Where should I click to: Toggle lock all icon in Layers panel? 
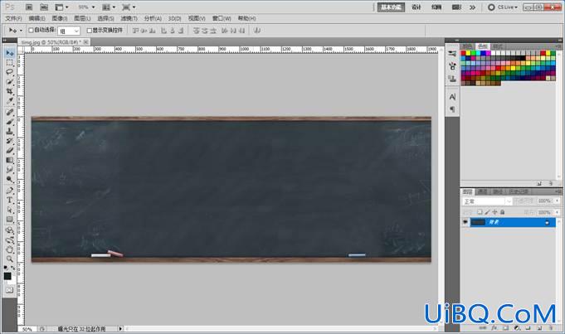click(x=502, y=212)
